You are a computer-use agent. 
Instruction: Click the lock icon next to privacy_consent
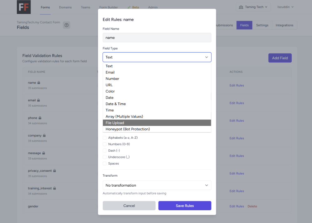point(54,170)
